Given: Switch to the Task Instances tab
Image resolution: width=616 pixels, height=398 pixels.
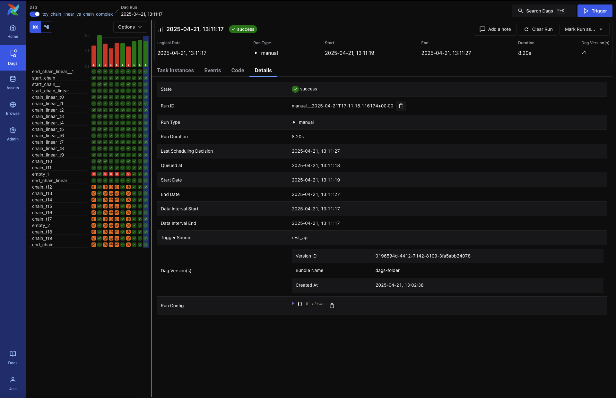Looking at the screenshot, I should (x=175, y=70).
